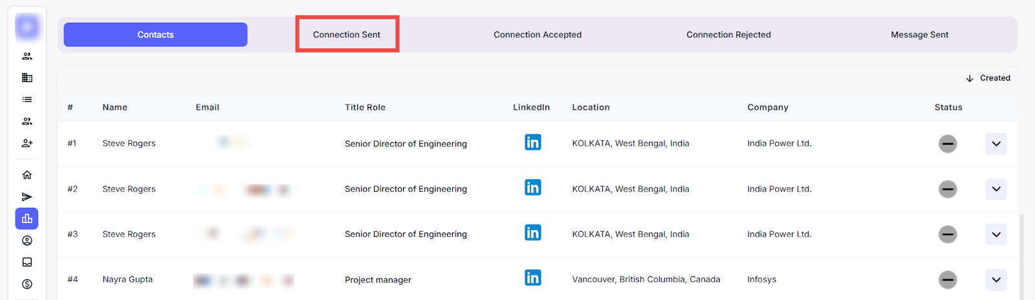Expand Nayra Gupta row chevron
This screenshot has height=300, width=1035.
[996, 279]
